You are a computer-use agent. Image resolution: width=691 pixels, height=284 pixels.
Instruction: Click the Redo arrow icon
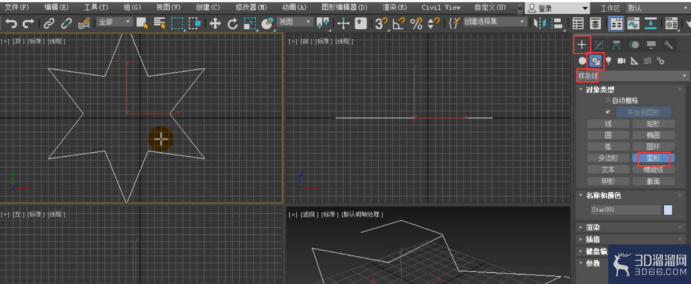pos(28,24)
